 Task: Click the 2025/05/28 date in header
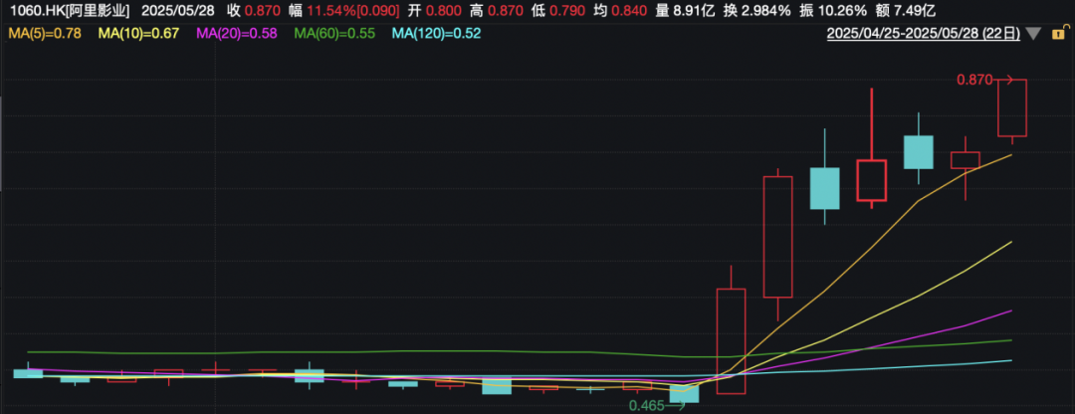[178, 10]
